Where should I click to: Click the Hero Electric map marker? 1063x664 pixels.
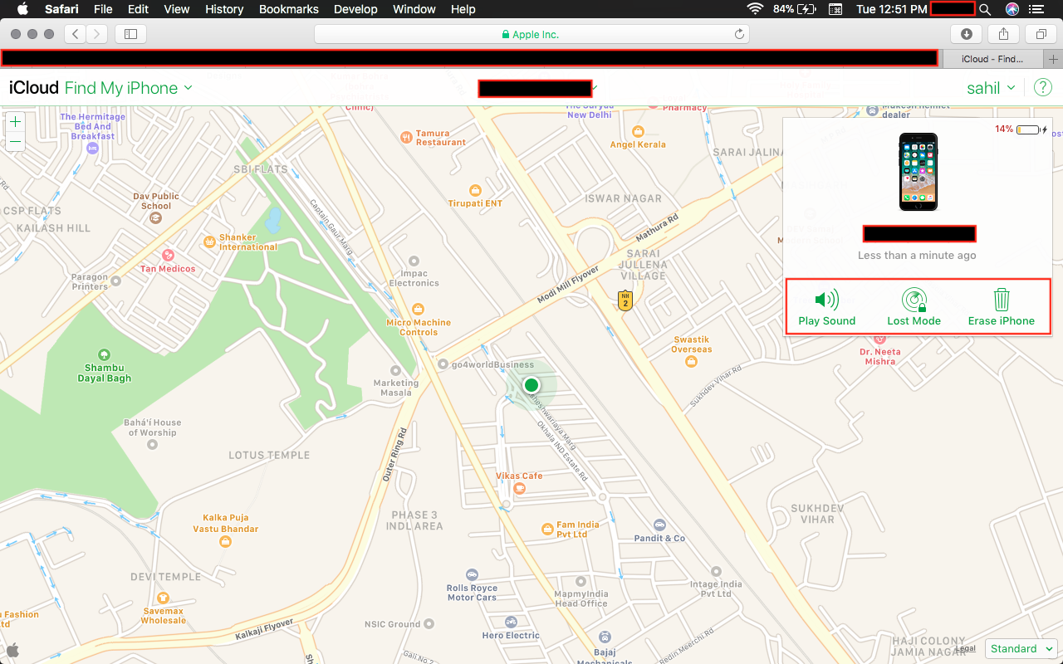click(x=512, y=622)
